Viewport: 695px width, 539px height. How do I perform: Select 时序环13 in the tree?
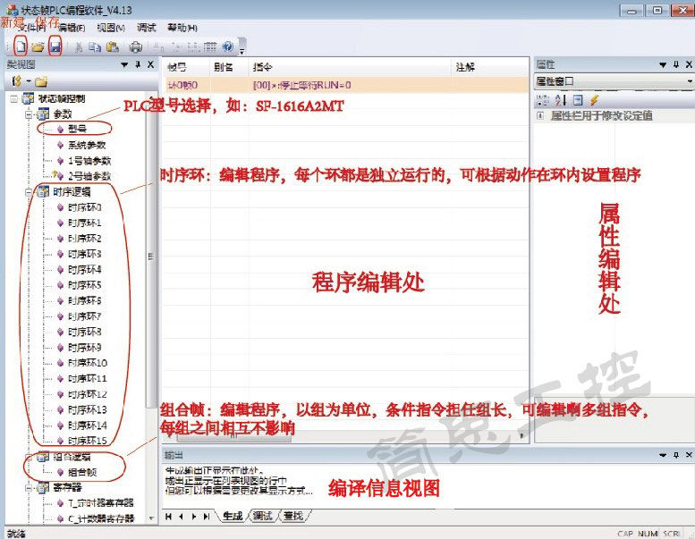(x=88, y=409)
